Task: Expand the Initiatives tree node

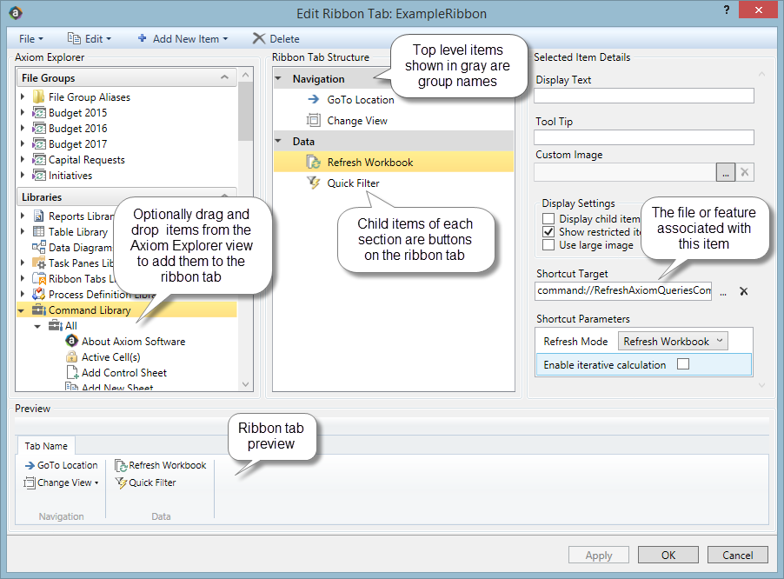Action: point(23,176)
